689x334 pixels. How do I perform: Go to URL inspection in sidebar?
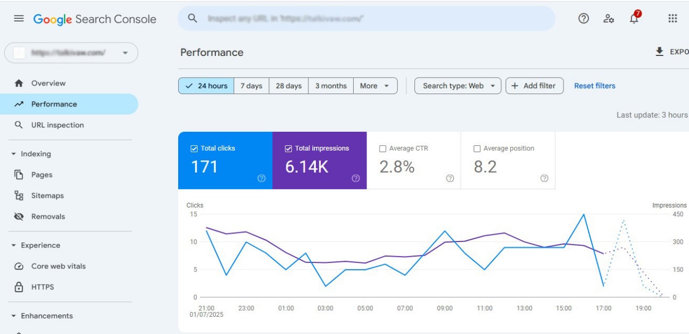[x=57, y=125]
